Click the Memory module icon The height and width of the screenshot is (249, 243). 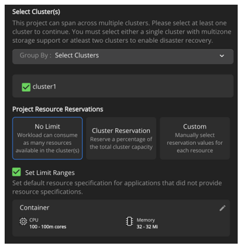tap(129, 221)
